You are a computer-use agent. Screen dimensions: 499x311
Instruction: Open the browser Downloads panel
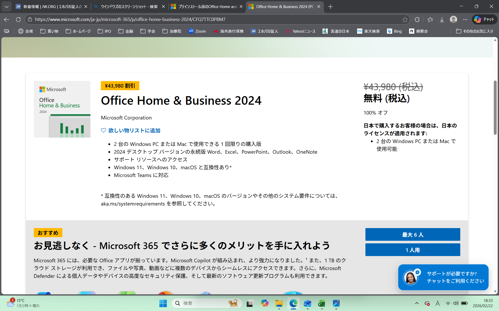(x=442, y=19)
